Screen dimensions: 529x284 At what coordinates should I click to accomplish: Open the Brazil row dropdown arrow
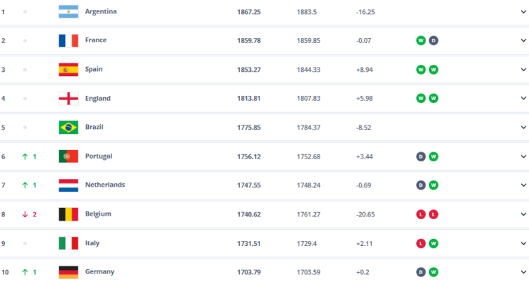523,128
